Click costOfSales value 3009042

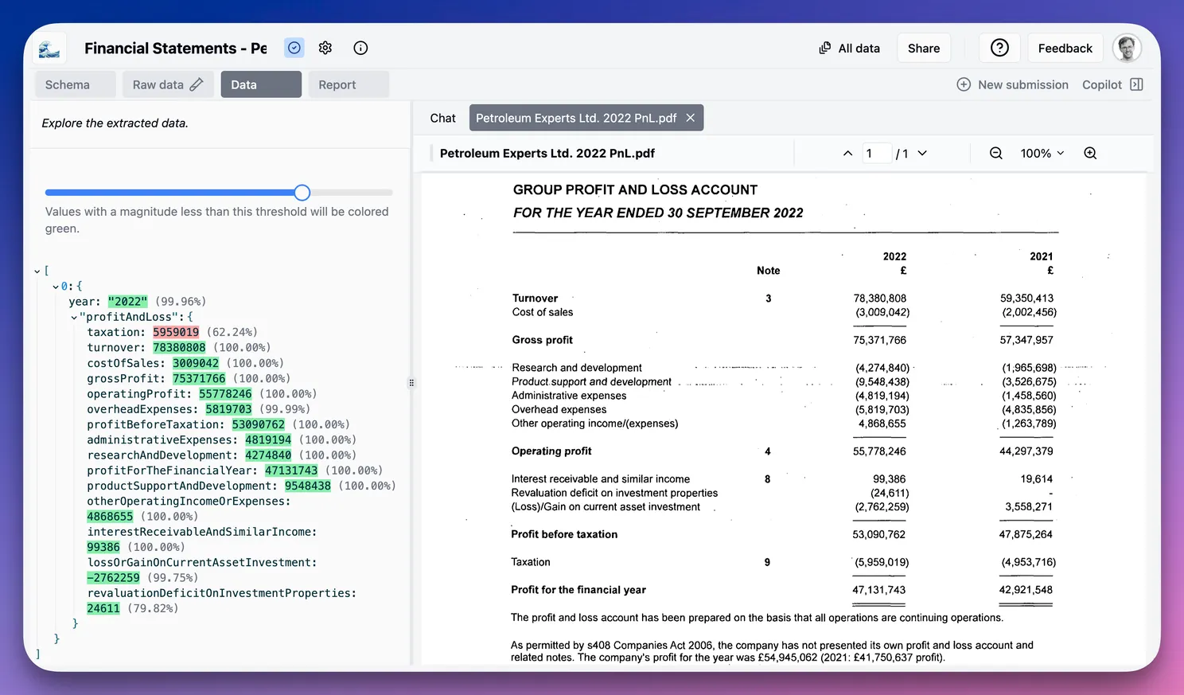coord(196,363)
